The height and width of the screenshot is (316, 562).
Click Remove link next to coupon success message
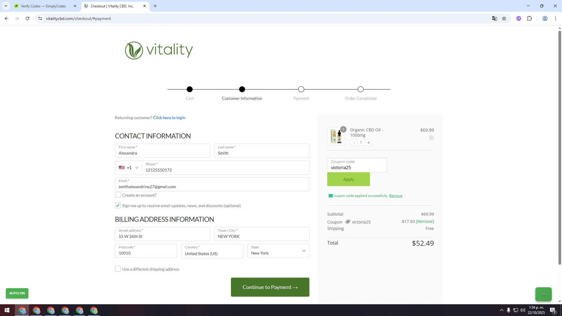click(396, 196)
